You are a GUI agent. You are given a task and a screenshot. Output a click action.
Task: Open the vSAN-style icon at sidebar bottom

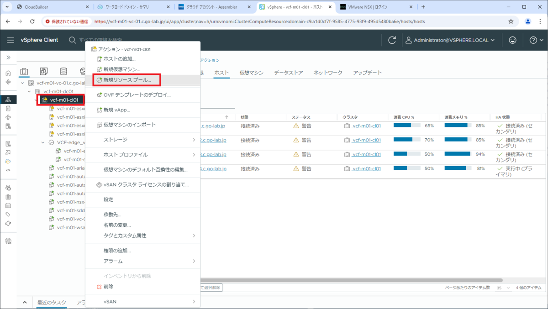[8, 241]
